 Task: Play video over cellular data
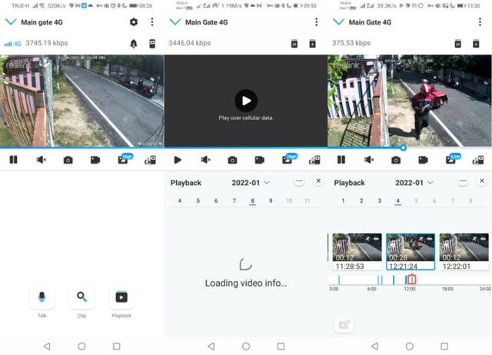tap(246, 101)
